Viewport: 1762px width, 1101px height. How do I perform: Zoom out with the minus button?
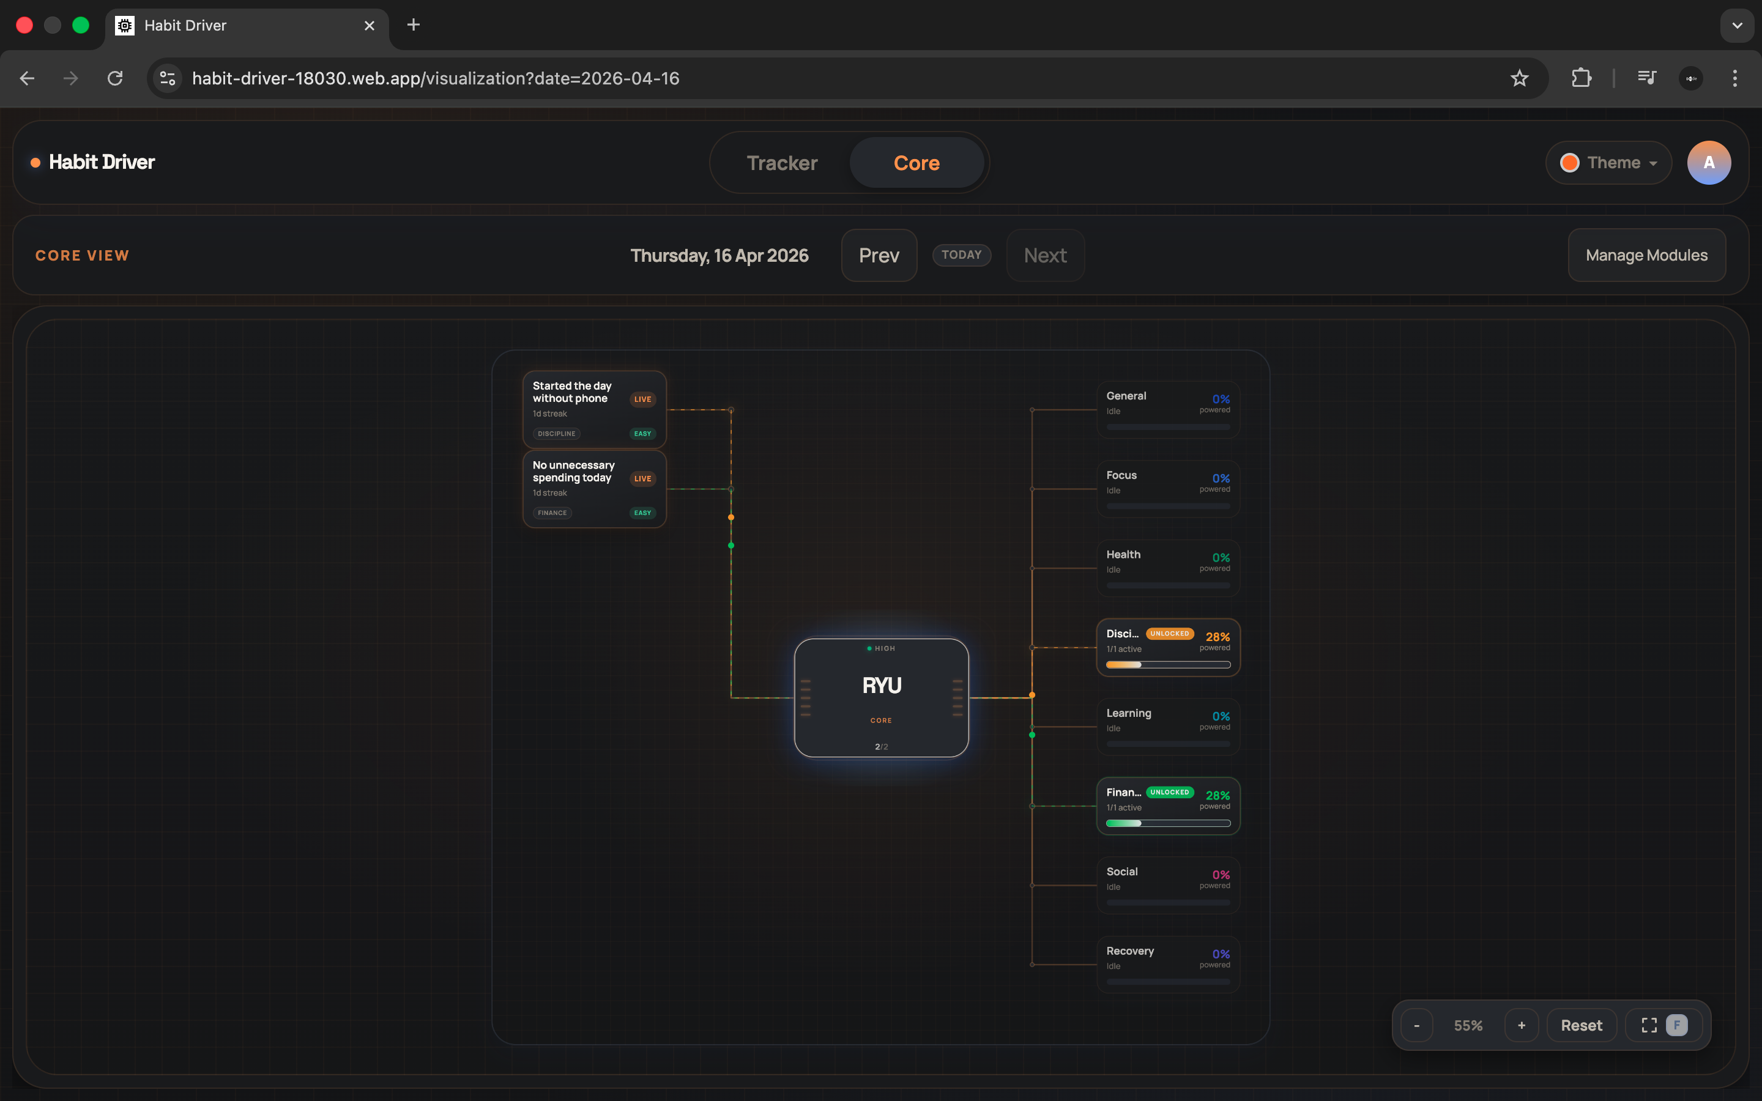coord(1417,1025)
